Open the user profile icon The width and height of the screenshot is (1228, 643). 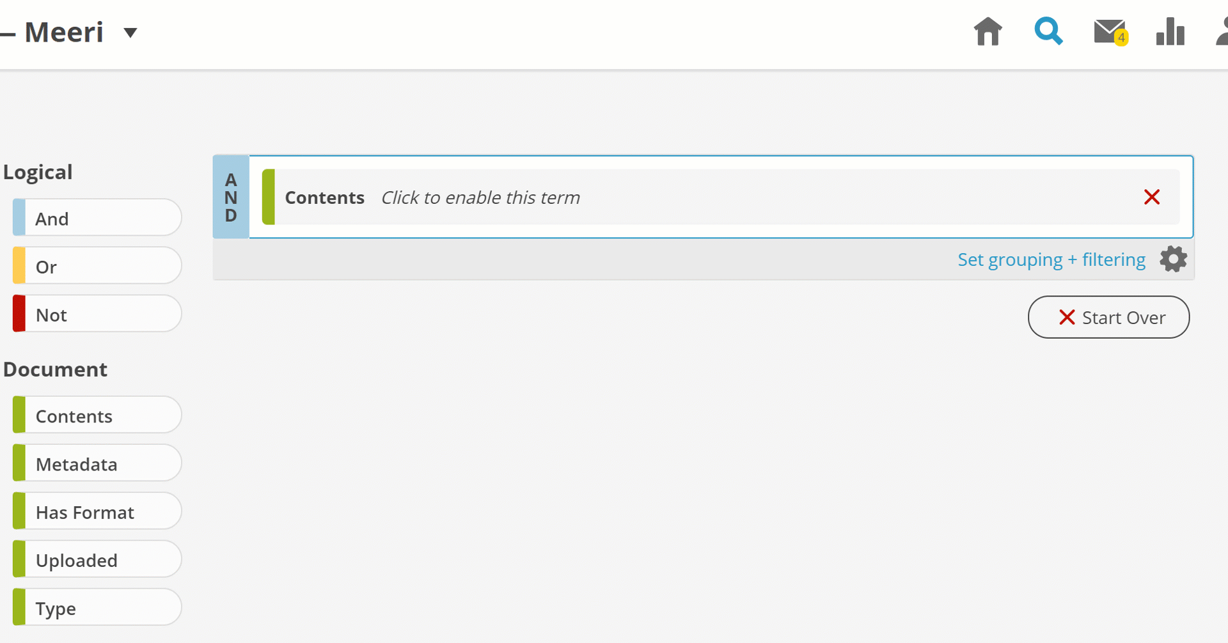1222,31
